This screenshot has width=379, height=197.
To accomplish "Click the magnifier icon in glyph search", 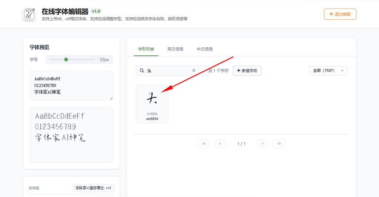I will (142, 71).
